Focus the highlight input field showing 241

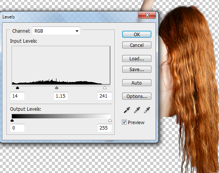click(x=105, y=96)
